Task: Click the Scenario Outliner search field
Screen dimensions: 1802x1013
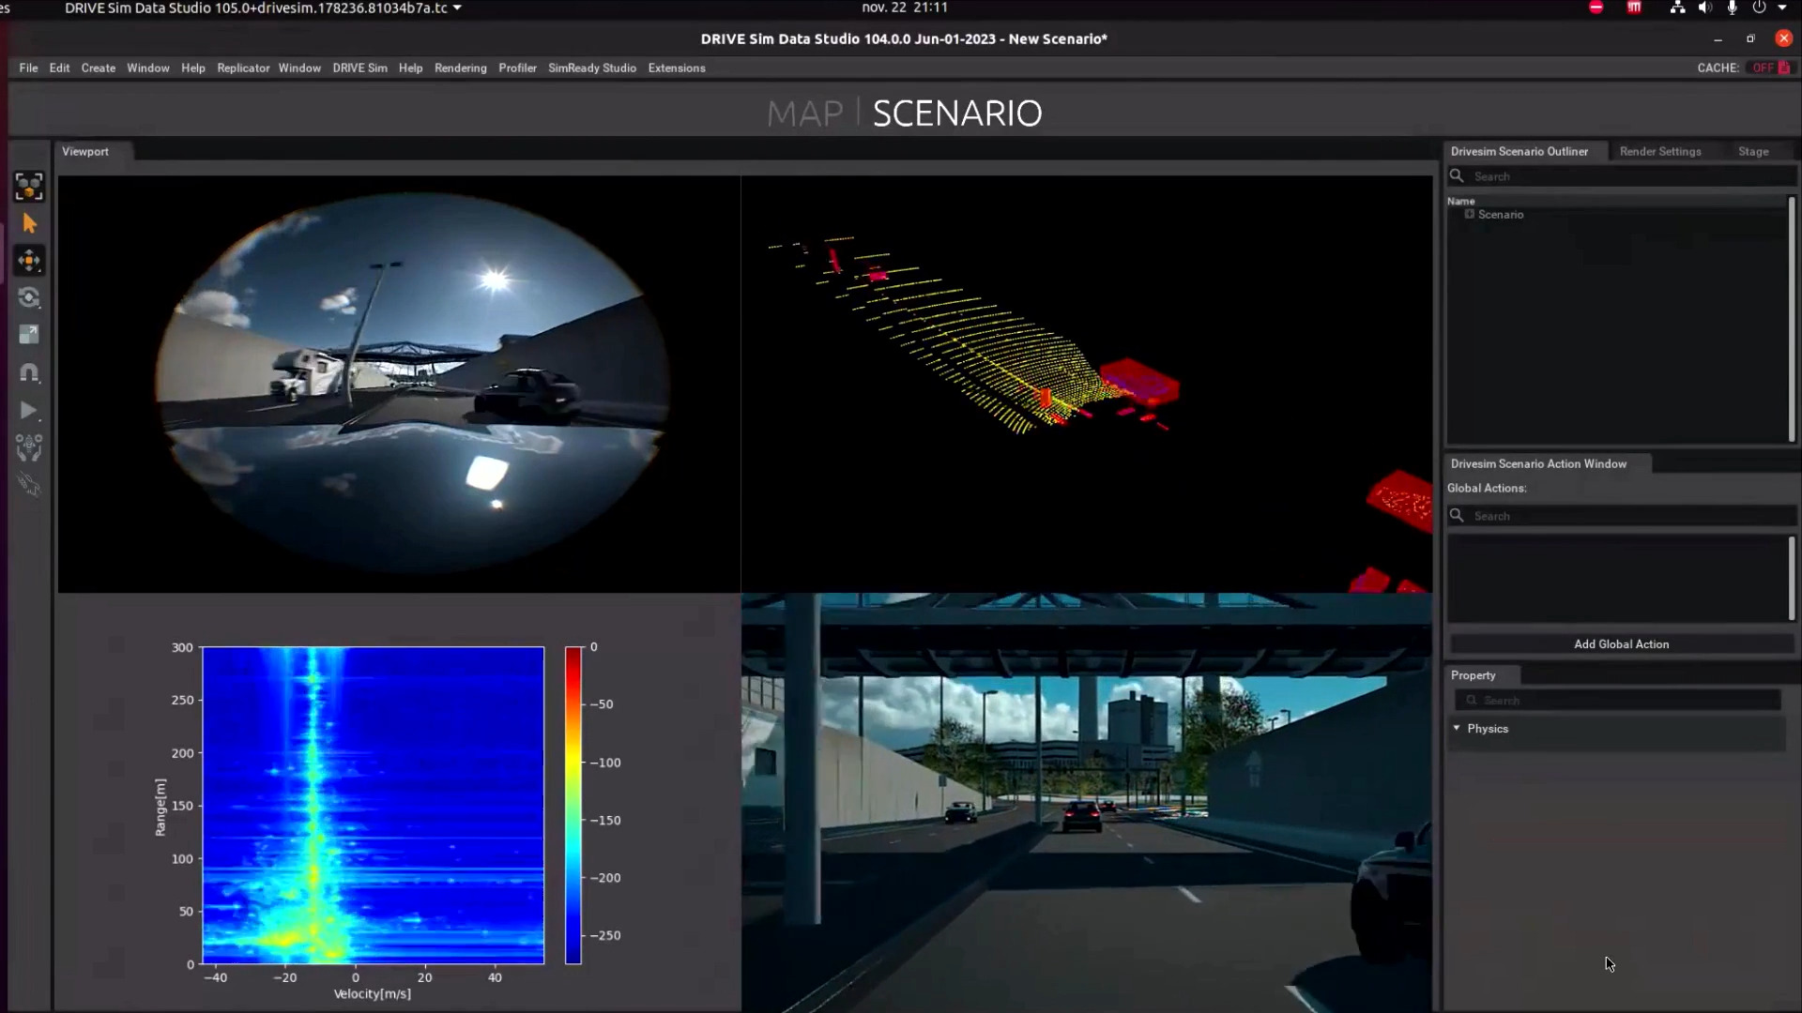Action: pyautogui.click(x=1622, y=176)
